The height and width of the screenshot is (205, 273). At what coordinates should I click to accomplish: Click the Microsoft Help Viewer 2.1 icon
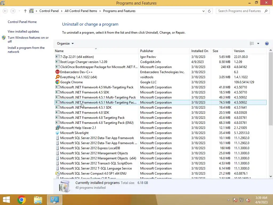[58, 128]
